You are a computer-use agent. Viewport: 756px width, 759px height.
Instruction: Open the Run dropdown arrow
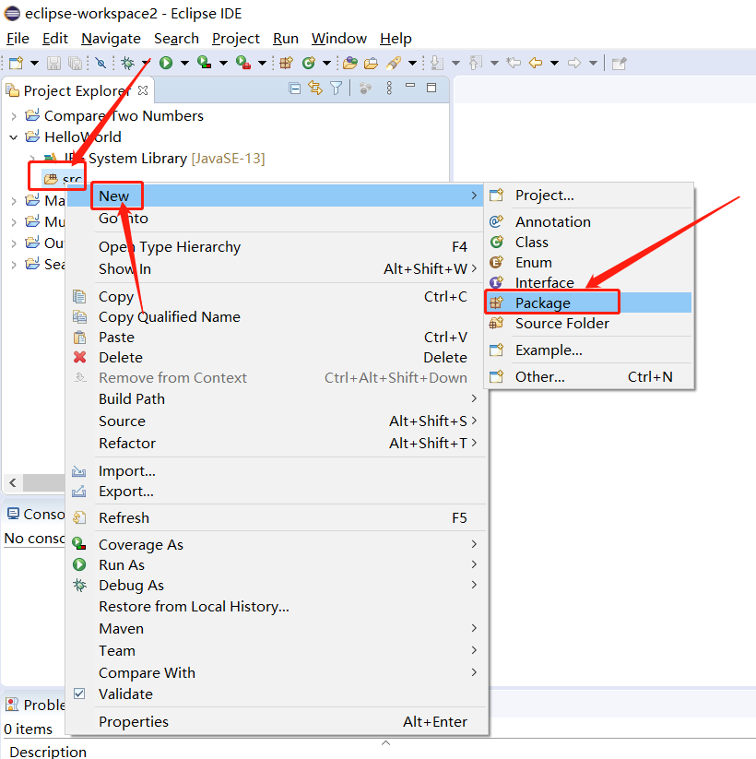click(x=184, y=63)
